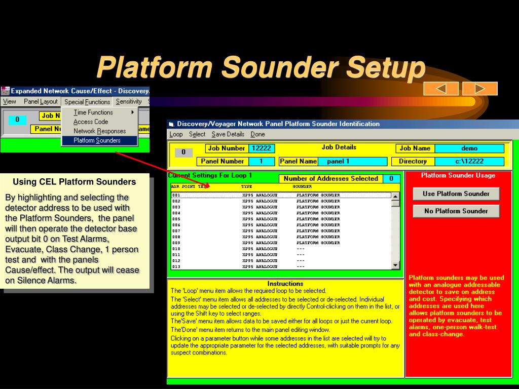Select address 012 row
This screenshot has height=389, width=519.
point(281,261)
